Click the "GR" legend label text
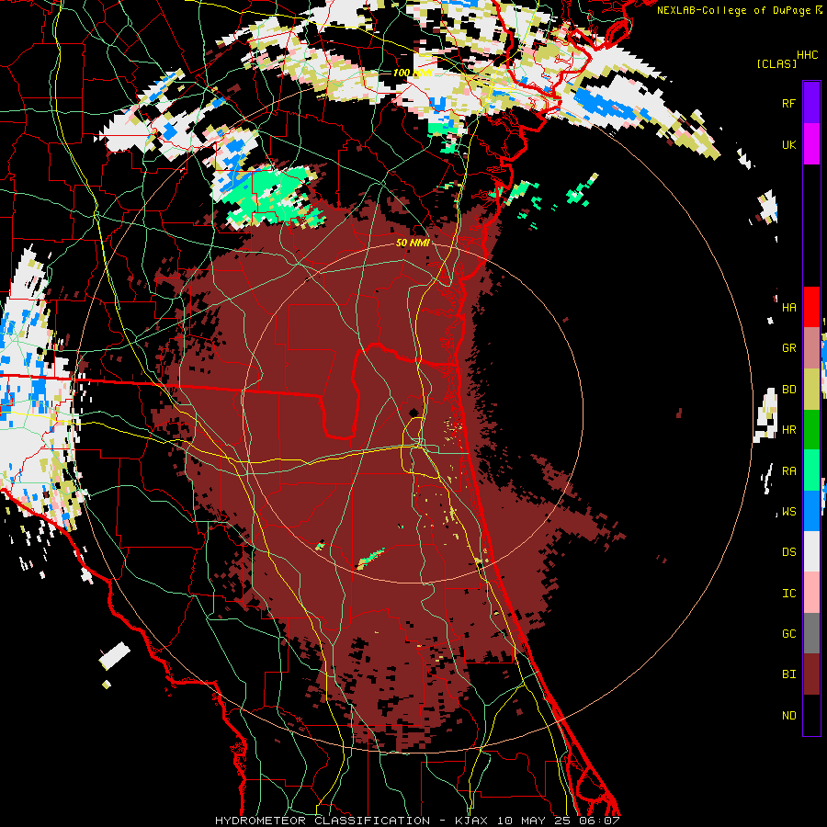 coord(788,348)
